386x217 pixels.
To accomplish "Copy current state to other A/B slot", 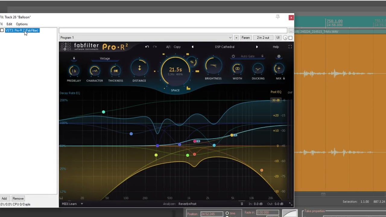I will pos(177,47).
